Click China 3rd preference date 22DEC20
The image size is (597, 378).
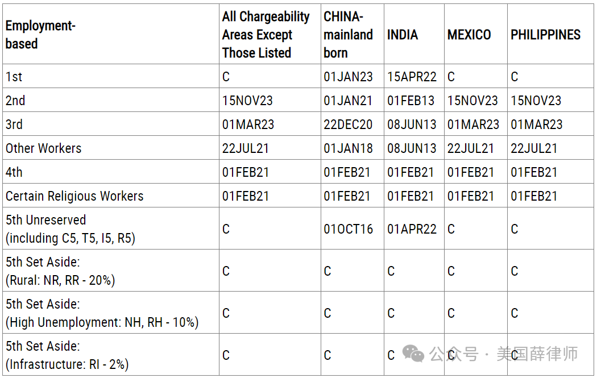[348, 124]
